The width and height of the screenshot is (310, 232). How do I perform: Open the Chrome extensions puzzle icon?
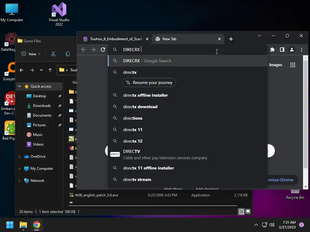tap(272, 50)
